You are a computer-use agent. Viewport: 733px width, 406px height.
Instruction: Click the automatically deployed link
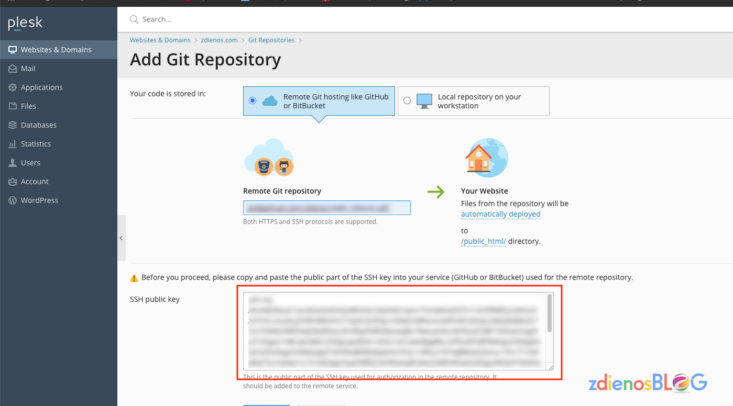click(x=500, y=214)
